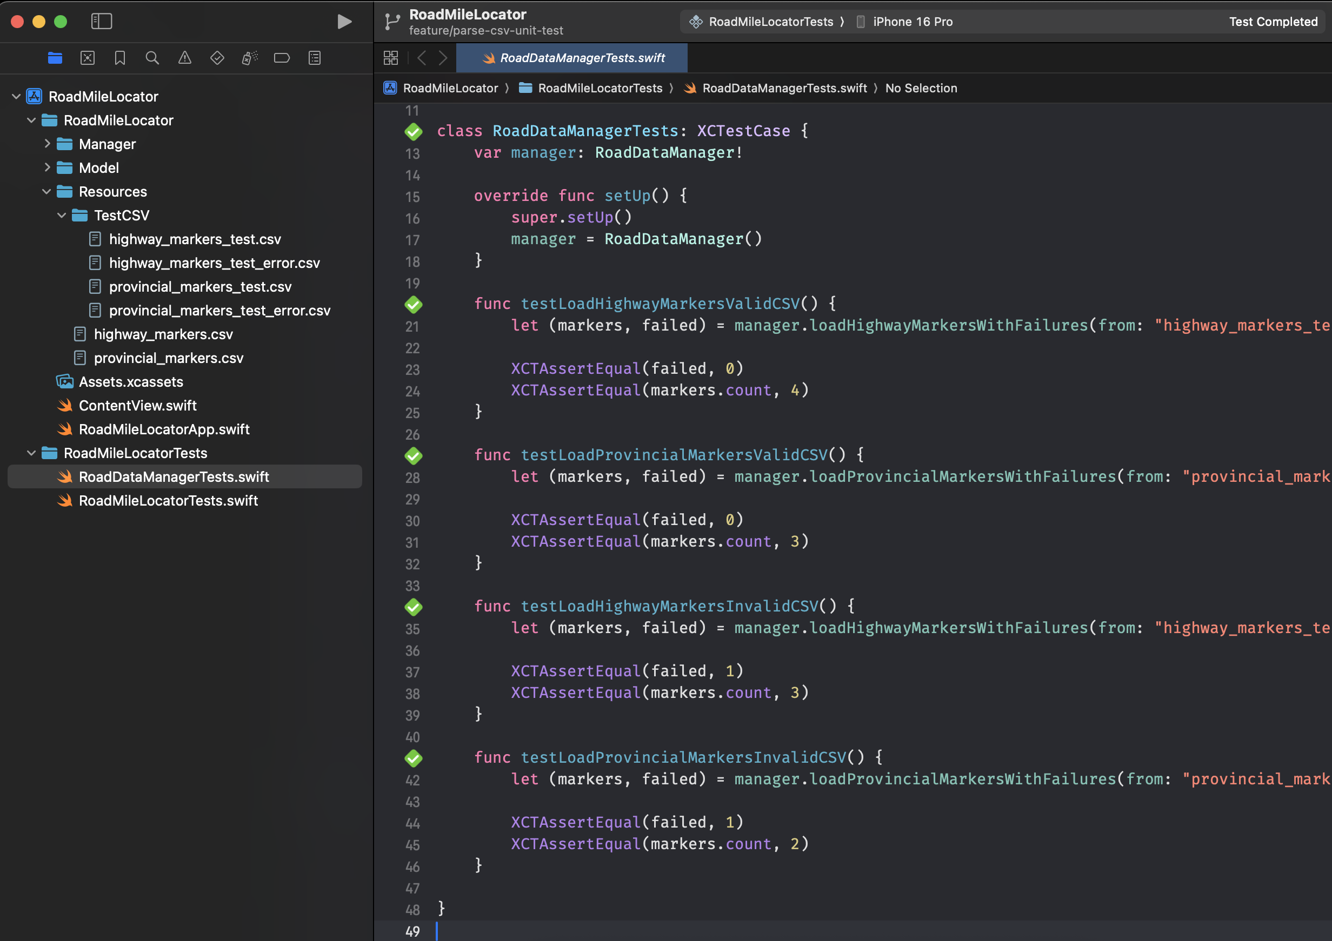1332x941 pixels.
Task: Toggle the navigator sidebar visibility
Action: 102,22
